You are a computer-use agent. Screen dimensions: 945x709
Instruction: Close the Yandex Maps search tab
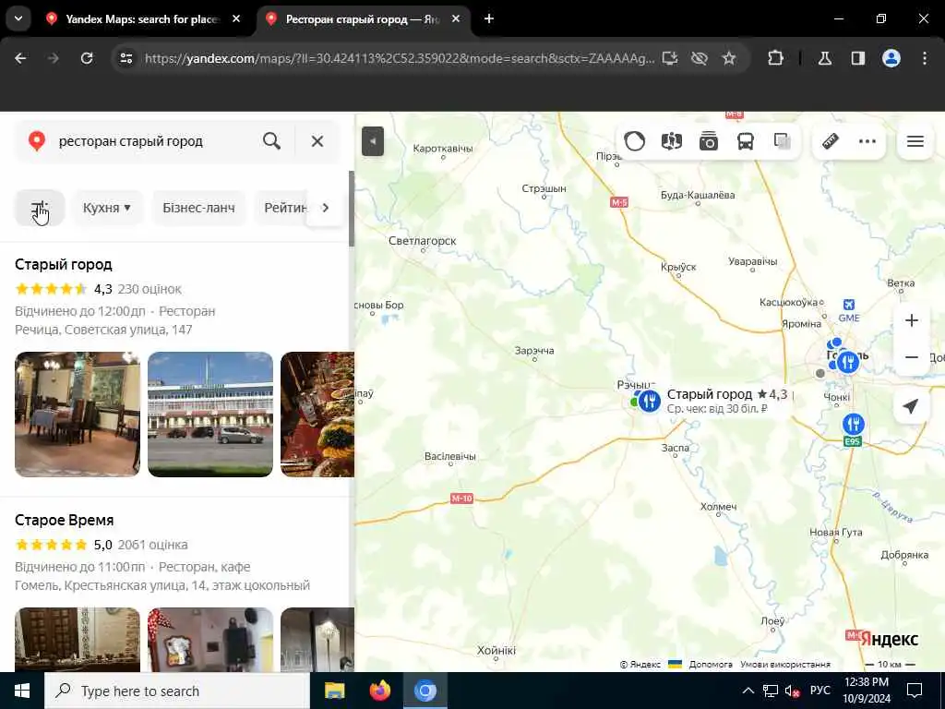pyautogui.click(x=236, y=19)
